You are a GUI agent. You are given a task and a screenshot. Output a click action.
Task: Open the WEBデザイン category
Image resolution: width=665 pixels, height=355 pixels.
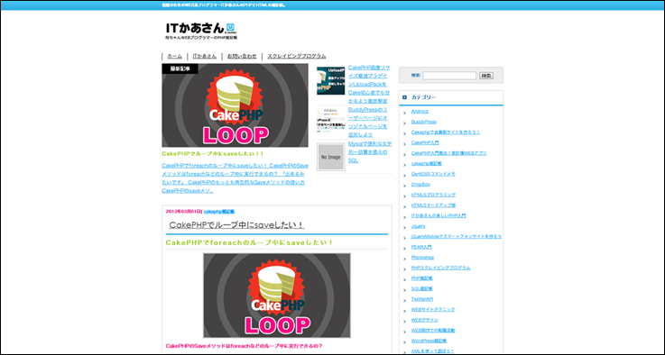click(x=424, y=320)
